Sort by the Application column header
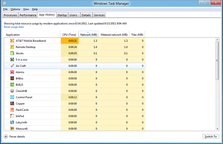Screen dimensions: 223x144 (x=32, y=35)
